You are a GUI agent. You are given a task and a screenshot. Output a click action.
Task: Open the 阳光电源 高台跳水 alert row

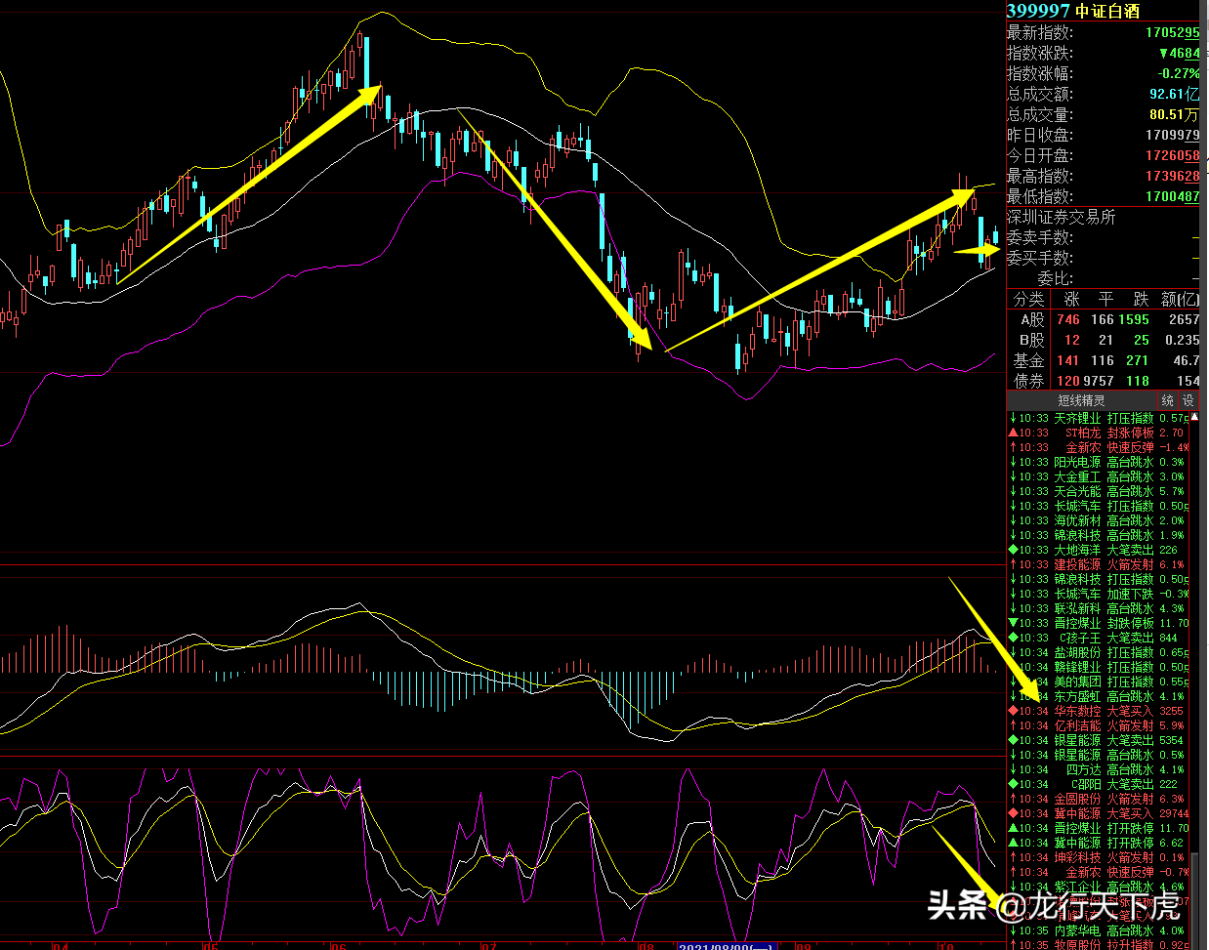[x=1099, y=462]
